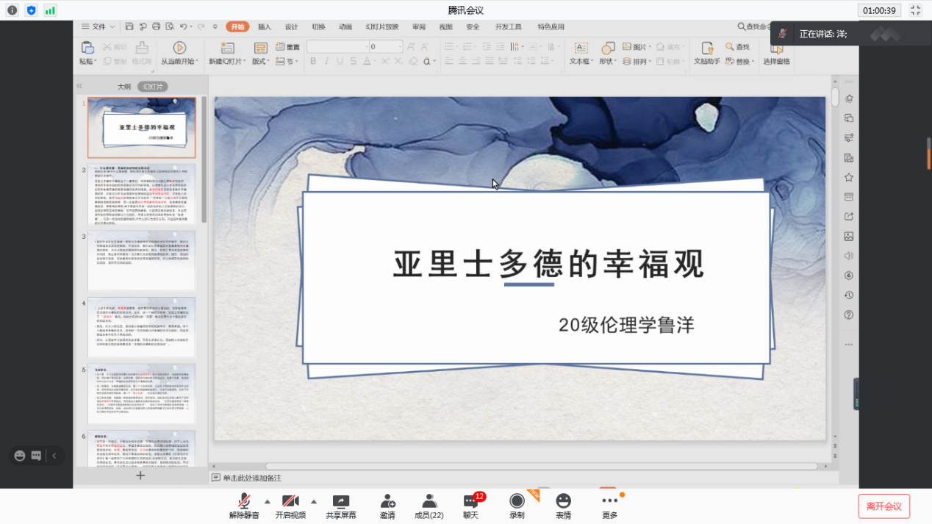
Task: Open the 幻灯片放映 ribbon tab
Action: (x=382, y=27)
